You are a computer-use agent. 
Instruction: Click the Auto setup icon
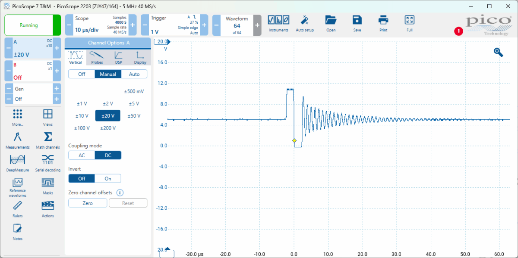(x=305, y=24)
